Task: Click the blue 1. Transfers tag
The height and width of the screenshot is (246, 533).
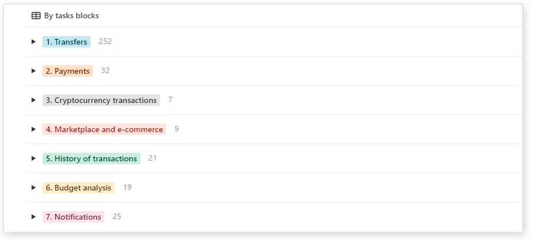Action: [66, 42]
